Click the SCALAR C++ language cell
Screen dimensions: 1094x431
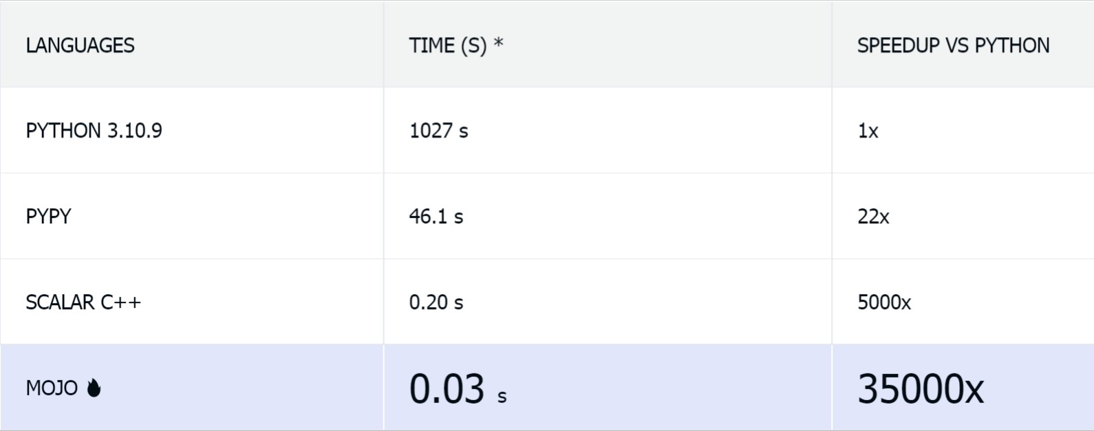pyautogui.click(x=83, y=302)
